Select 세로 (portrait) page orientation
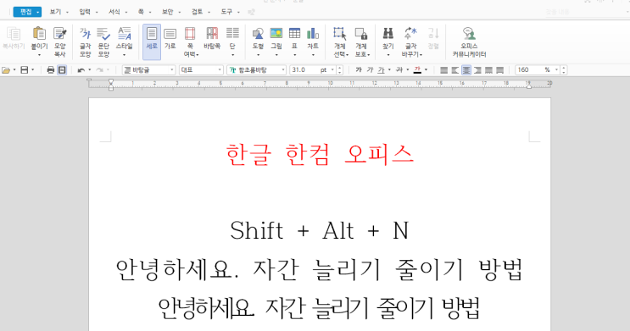This screenshot has width=630, height=331. pos(152,41)
